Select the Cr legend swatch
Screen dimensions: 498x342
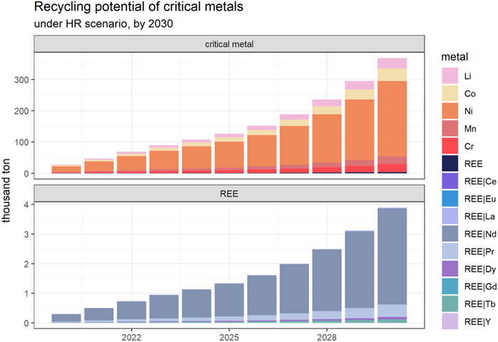point(450,146)
